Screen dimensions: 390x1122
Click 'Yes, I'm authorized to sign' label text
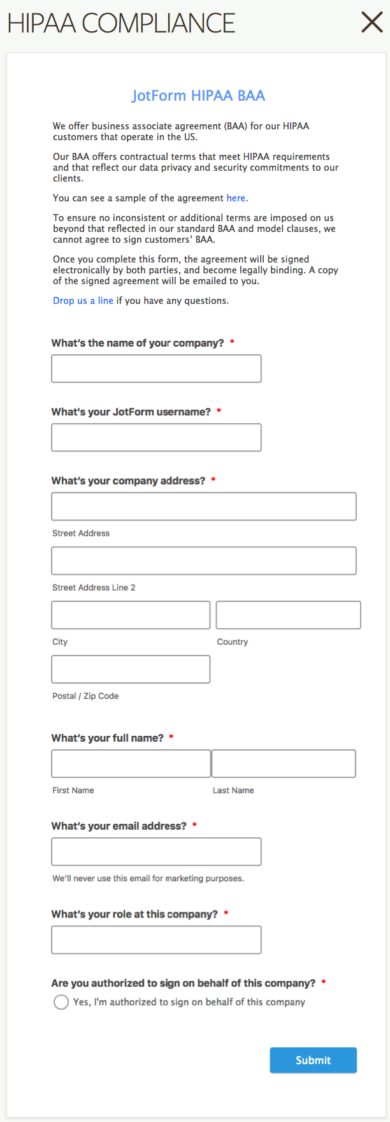point(189,1002)
